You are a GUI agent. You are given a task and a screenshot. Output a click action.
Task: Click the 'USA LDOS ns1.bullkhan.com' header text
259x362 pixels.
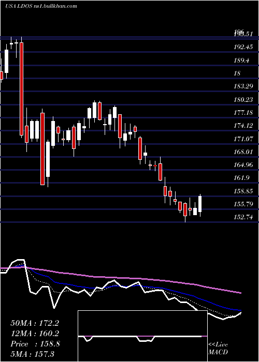41,6
